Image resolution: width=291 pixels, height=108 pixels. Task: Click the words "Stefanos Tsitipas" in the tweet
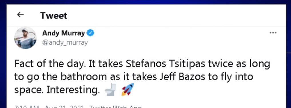point(166,64)
